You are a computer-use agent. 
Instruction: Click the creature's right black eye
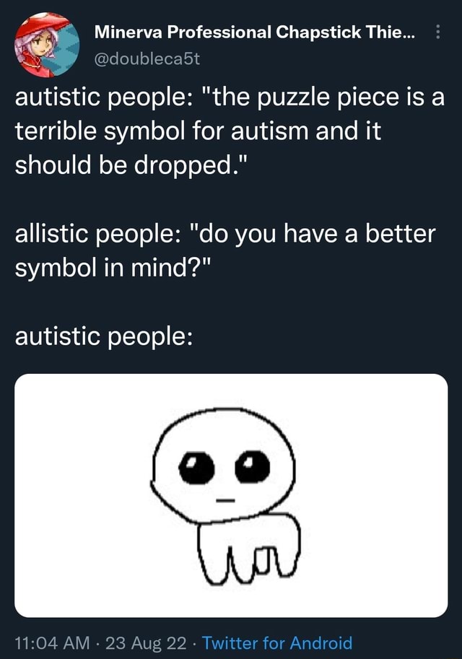(252, 466)
